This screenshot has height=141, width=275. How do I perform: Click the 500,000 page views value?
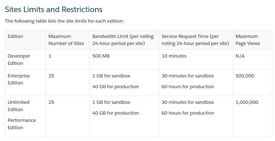point(245,76)
